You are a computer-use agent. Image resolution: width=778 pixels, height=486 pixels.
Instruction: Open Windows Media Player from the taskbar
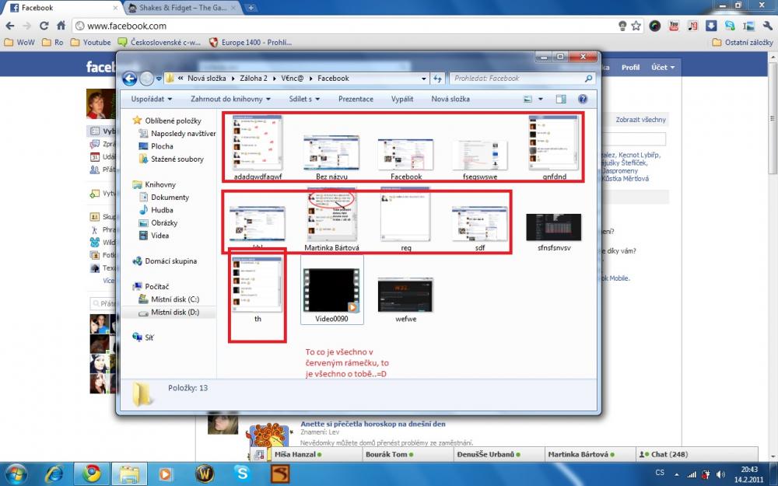tap(165, 474)
